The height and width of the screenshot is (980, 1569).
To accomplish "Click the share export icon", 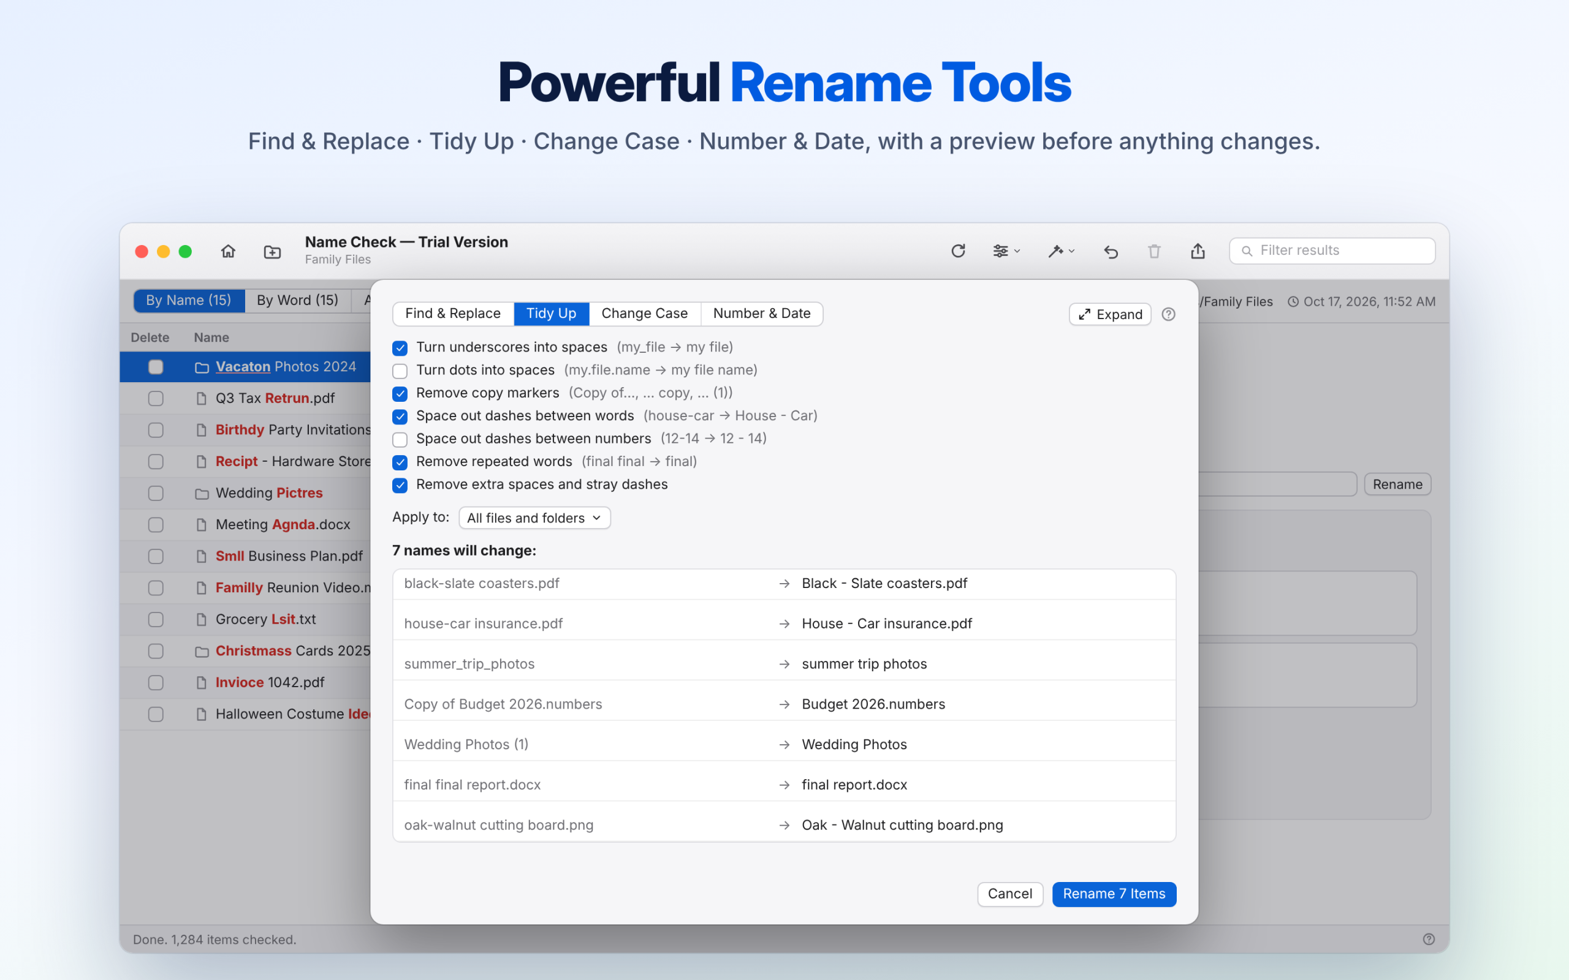I will click(x=1198, y=251).
